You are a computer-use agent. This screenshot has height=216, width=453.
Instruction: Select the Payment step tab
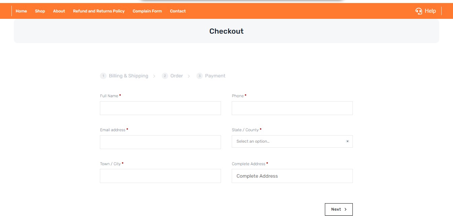(x=215, y=76)
